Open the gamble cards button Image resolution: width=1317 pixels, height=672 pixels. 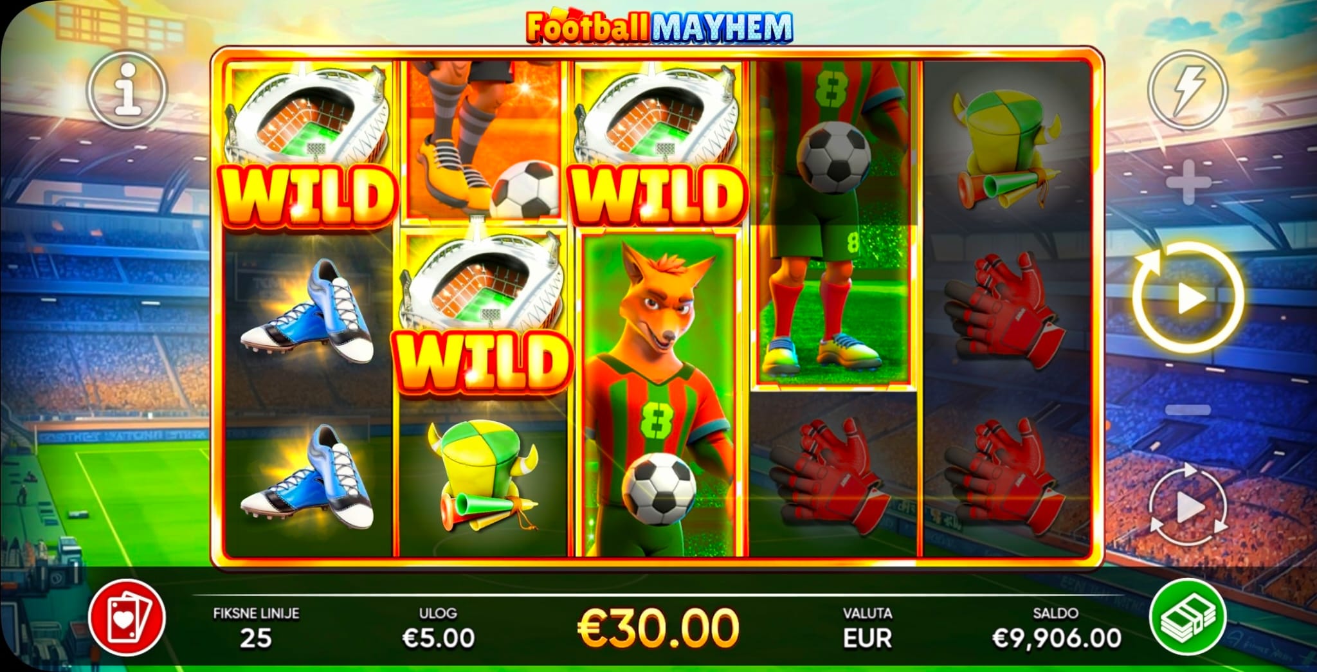pos(127,617)
